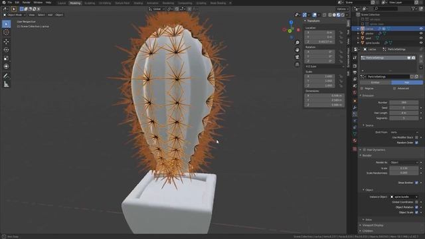Open the Window menu

38,3
